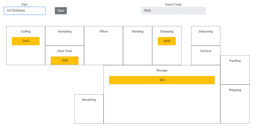
Task: Select the Grand Total field showing 9900
Action: 173,11
